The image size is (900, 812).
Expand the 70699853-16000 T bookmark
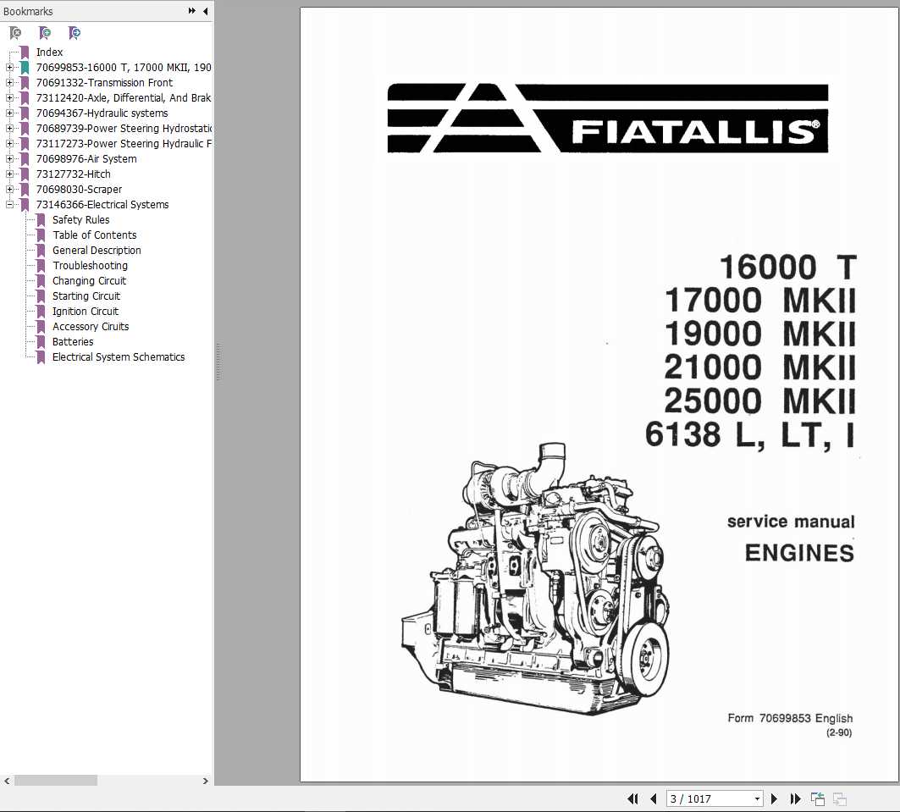[x=10, y=67]
